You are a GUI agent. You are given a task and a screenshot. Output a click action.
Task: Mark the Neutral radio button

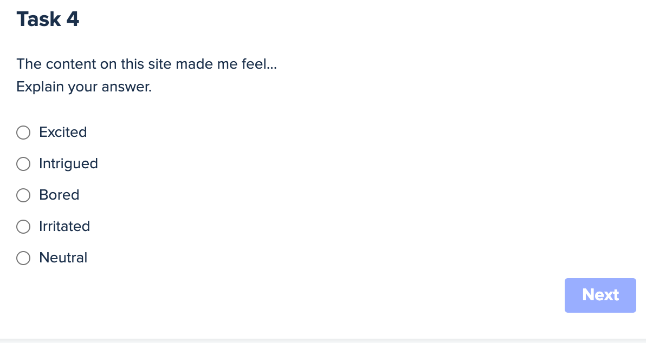click(23, 258)
